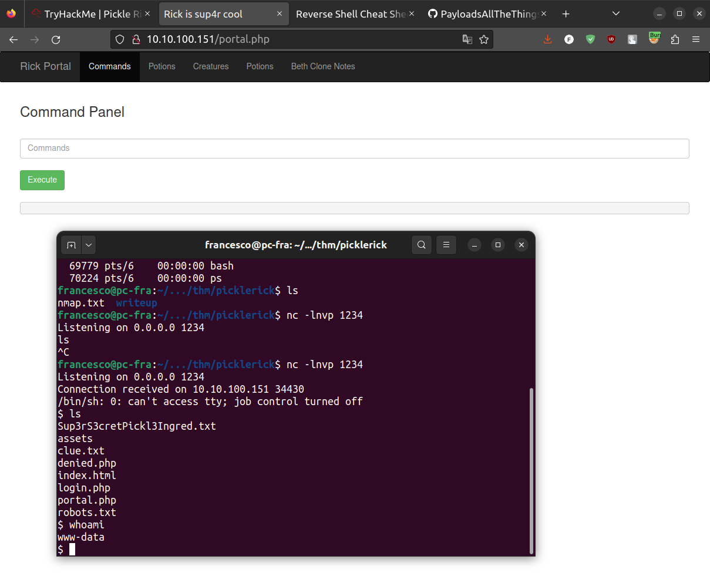Click clue.txt in the terminal listing

(x=81, y=451)
